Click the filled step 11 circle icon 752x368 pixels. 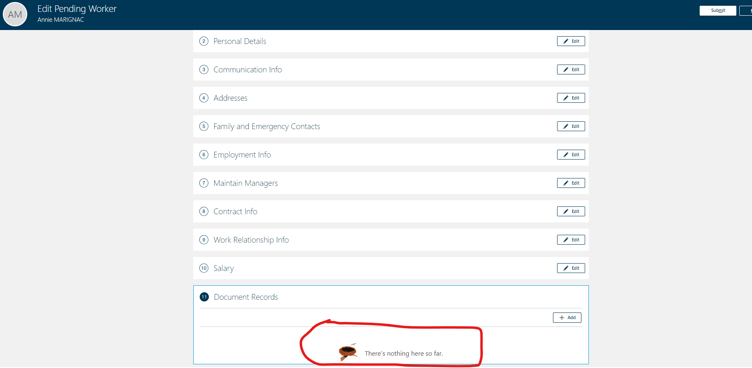204,297
